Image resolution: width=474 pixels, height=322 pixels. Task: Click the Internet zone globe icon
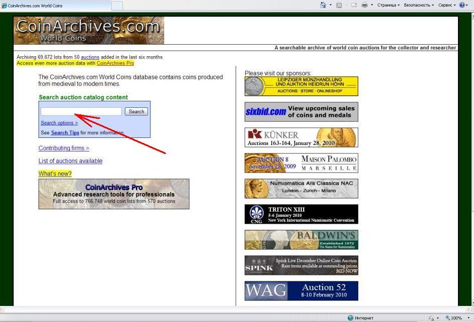click(351, 318)
